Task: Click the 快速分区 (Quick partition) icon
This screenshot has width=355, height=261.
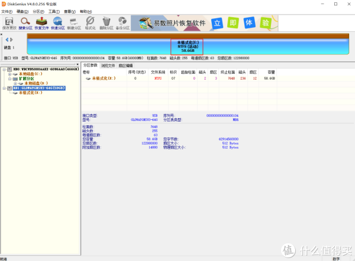Action: (x=58, y=23)
